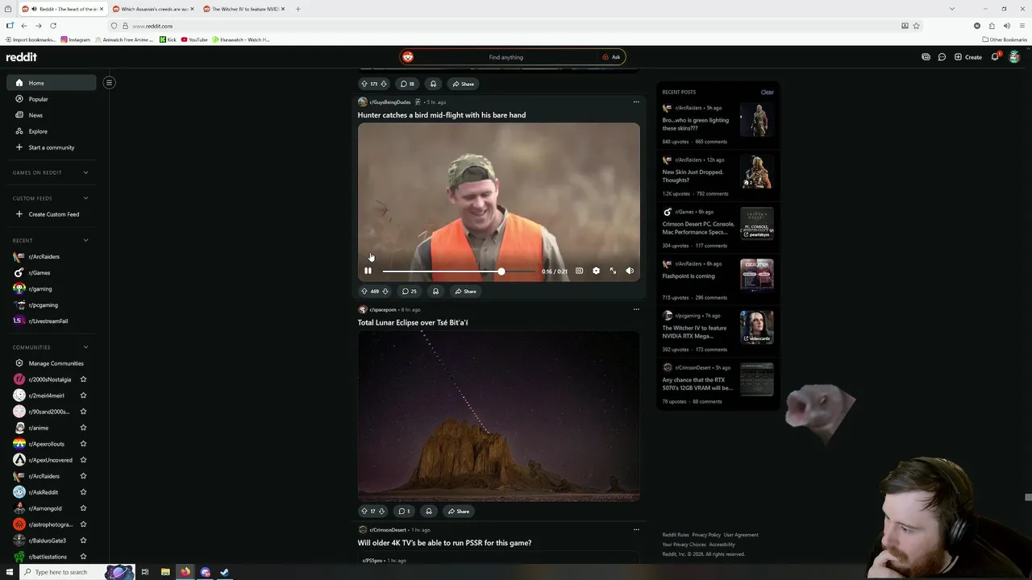
Task: Switch to Which Assassin's creeds browser tab
Action: (x=153, y=9)
